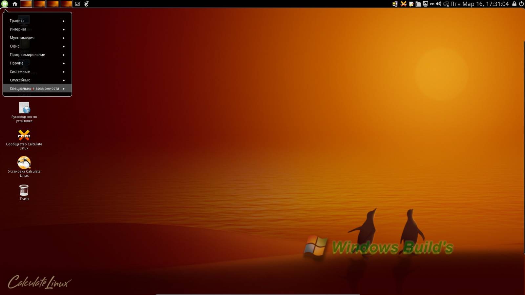
Task: Open the clock showing 17:31:04
Action: (x=479, y=4)
